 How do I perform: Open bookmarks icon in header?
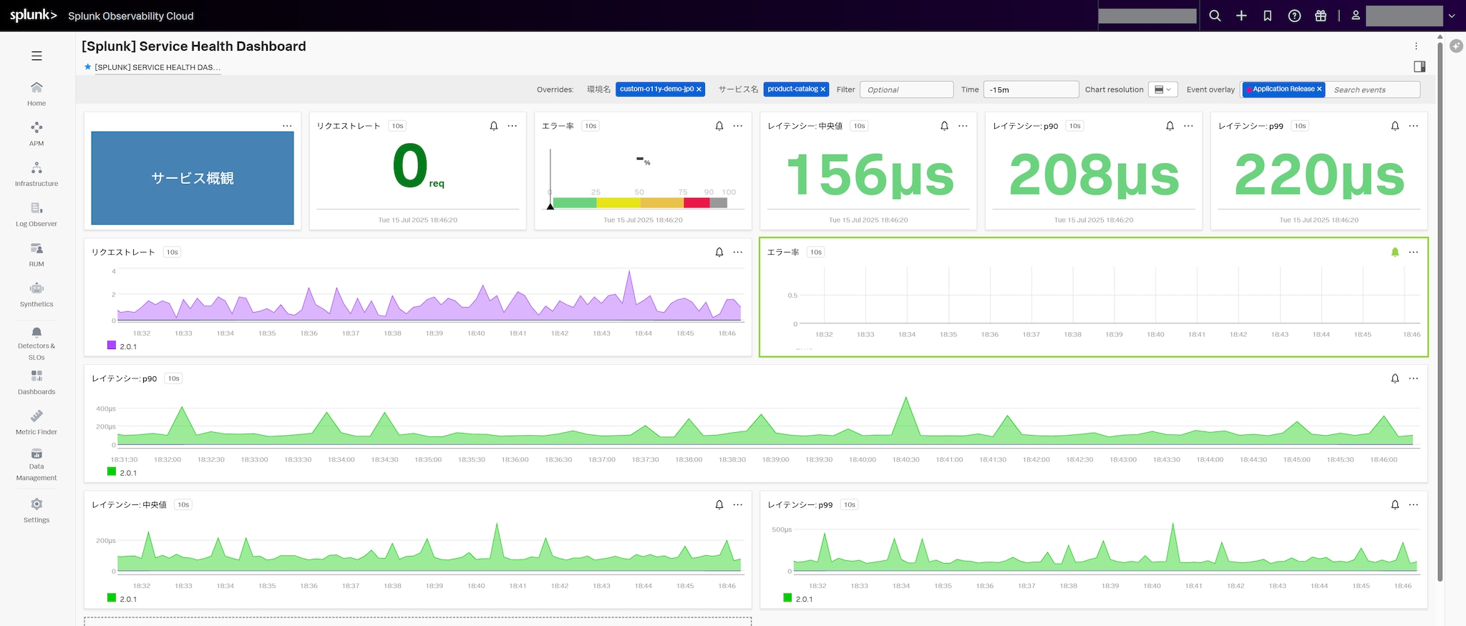point(1268,16)
